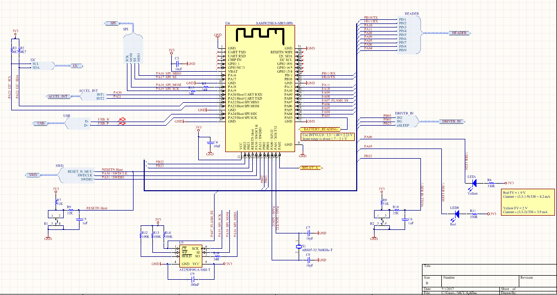This screenshot has height=295, width=557.
Task: Select capacitor C7 18pF
Action: coord(308,233)
